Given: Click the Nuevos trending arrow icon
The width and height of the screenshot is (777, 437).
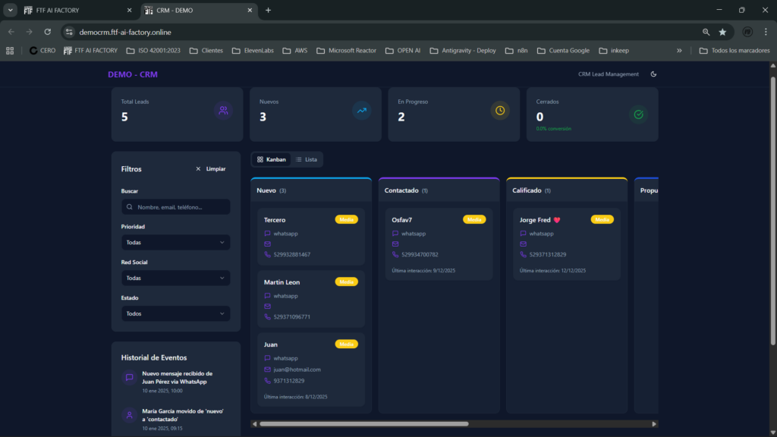Looking at the screenshot, I should (x=362, y=111).
